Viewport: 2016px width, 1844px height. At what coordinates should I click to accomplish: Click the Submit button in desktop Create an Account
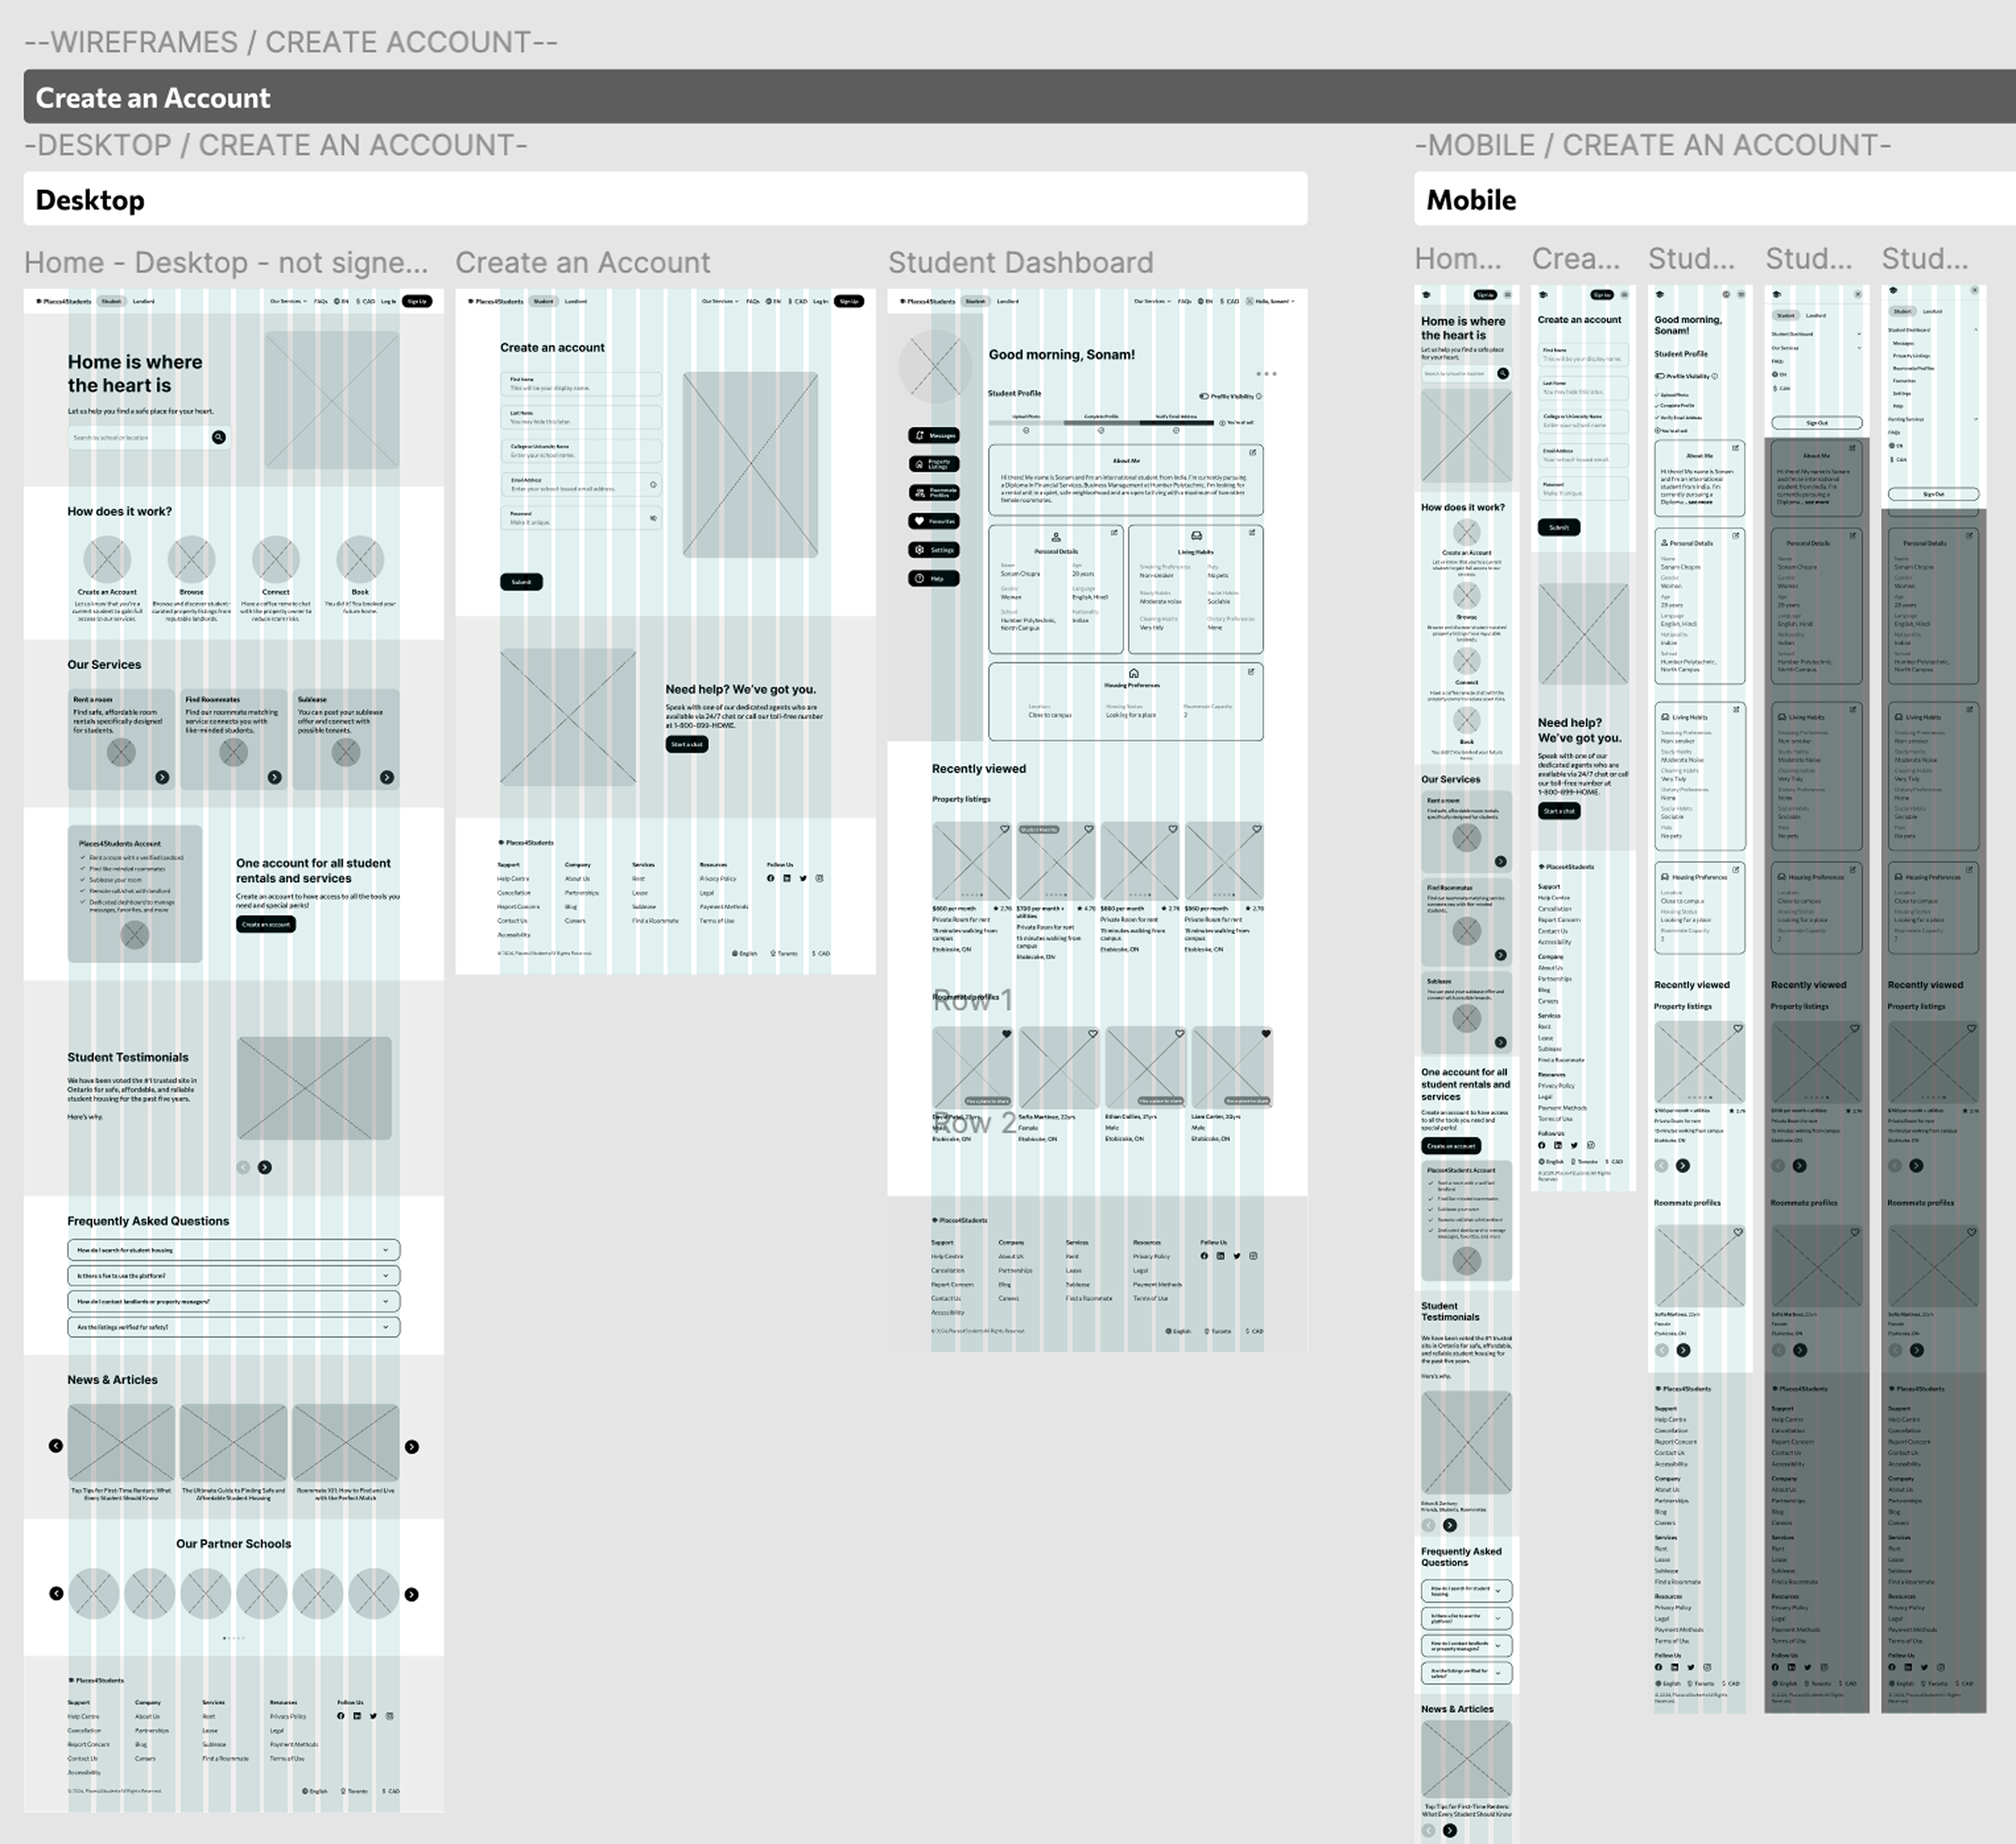click(521, 582)
